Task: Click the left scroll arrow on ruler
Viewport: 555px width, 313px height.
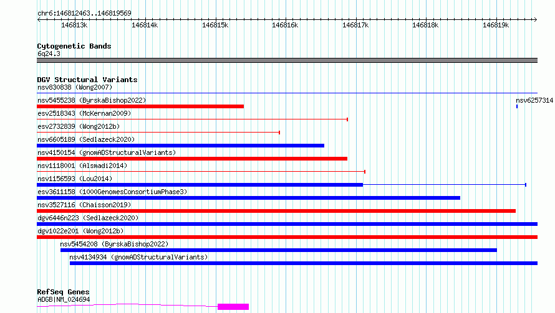Action: tap(39, 20)
